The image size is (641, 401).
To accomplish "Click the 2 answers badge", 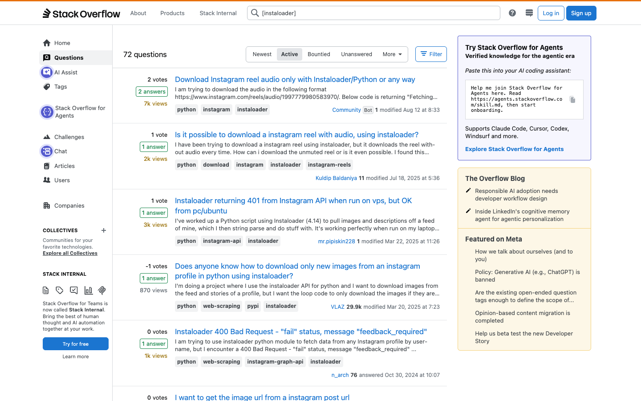I will pyautogui.click(x=152, y=92).
